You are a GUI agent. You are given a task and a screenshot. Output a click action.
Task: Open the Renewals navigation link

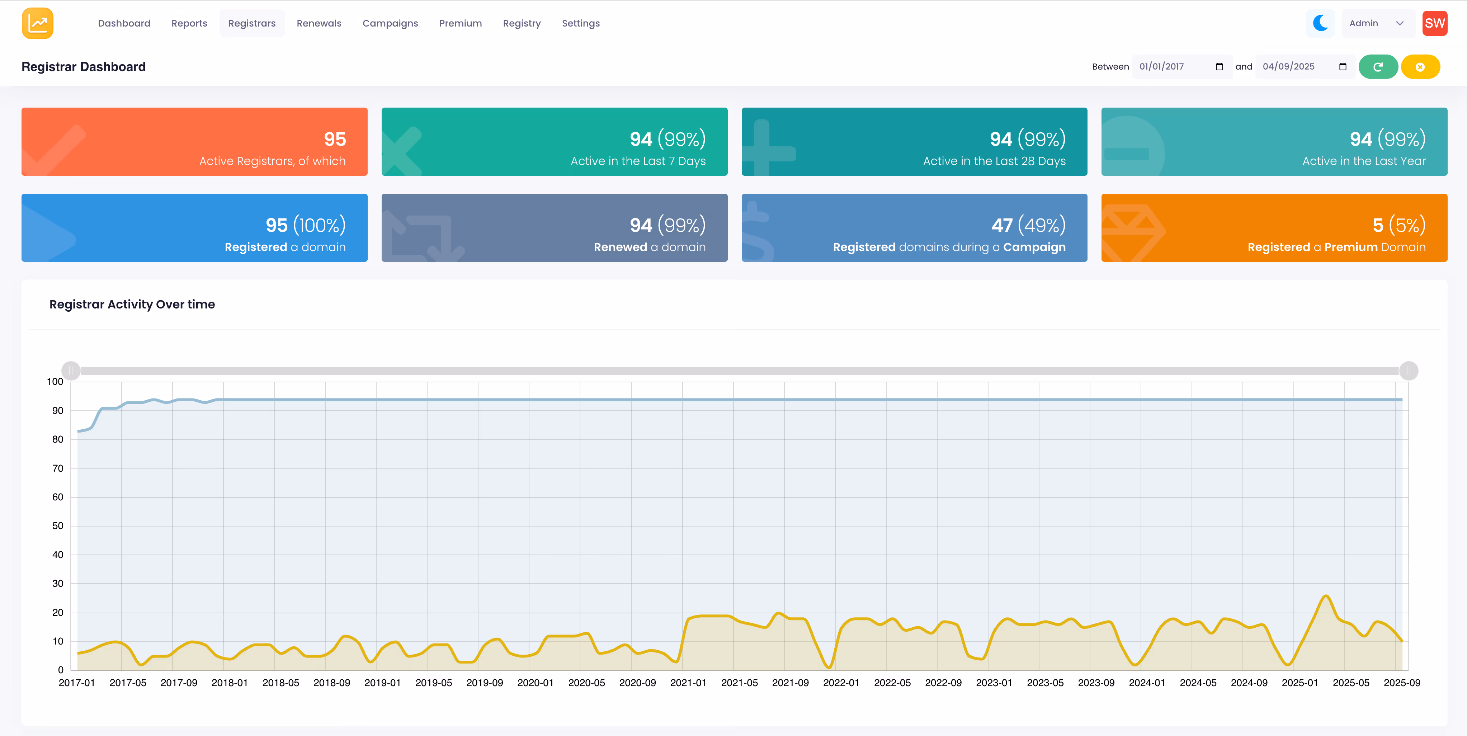319,23
